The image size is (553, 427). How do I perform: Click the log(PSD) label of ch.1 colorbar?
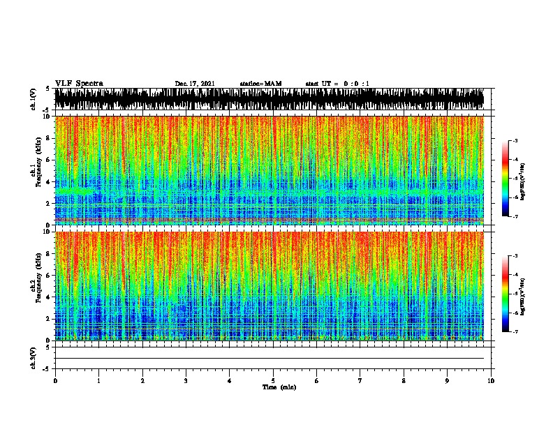point(523,181)
